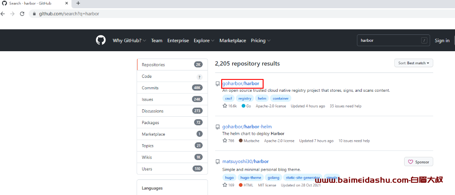Click the GitHub Octocat logo in header
Screen dimensions: 455x195
pos(101,40)
